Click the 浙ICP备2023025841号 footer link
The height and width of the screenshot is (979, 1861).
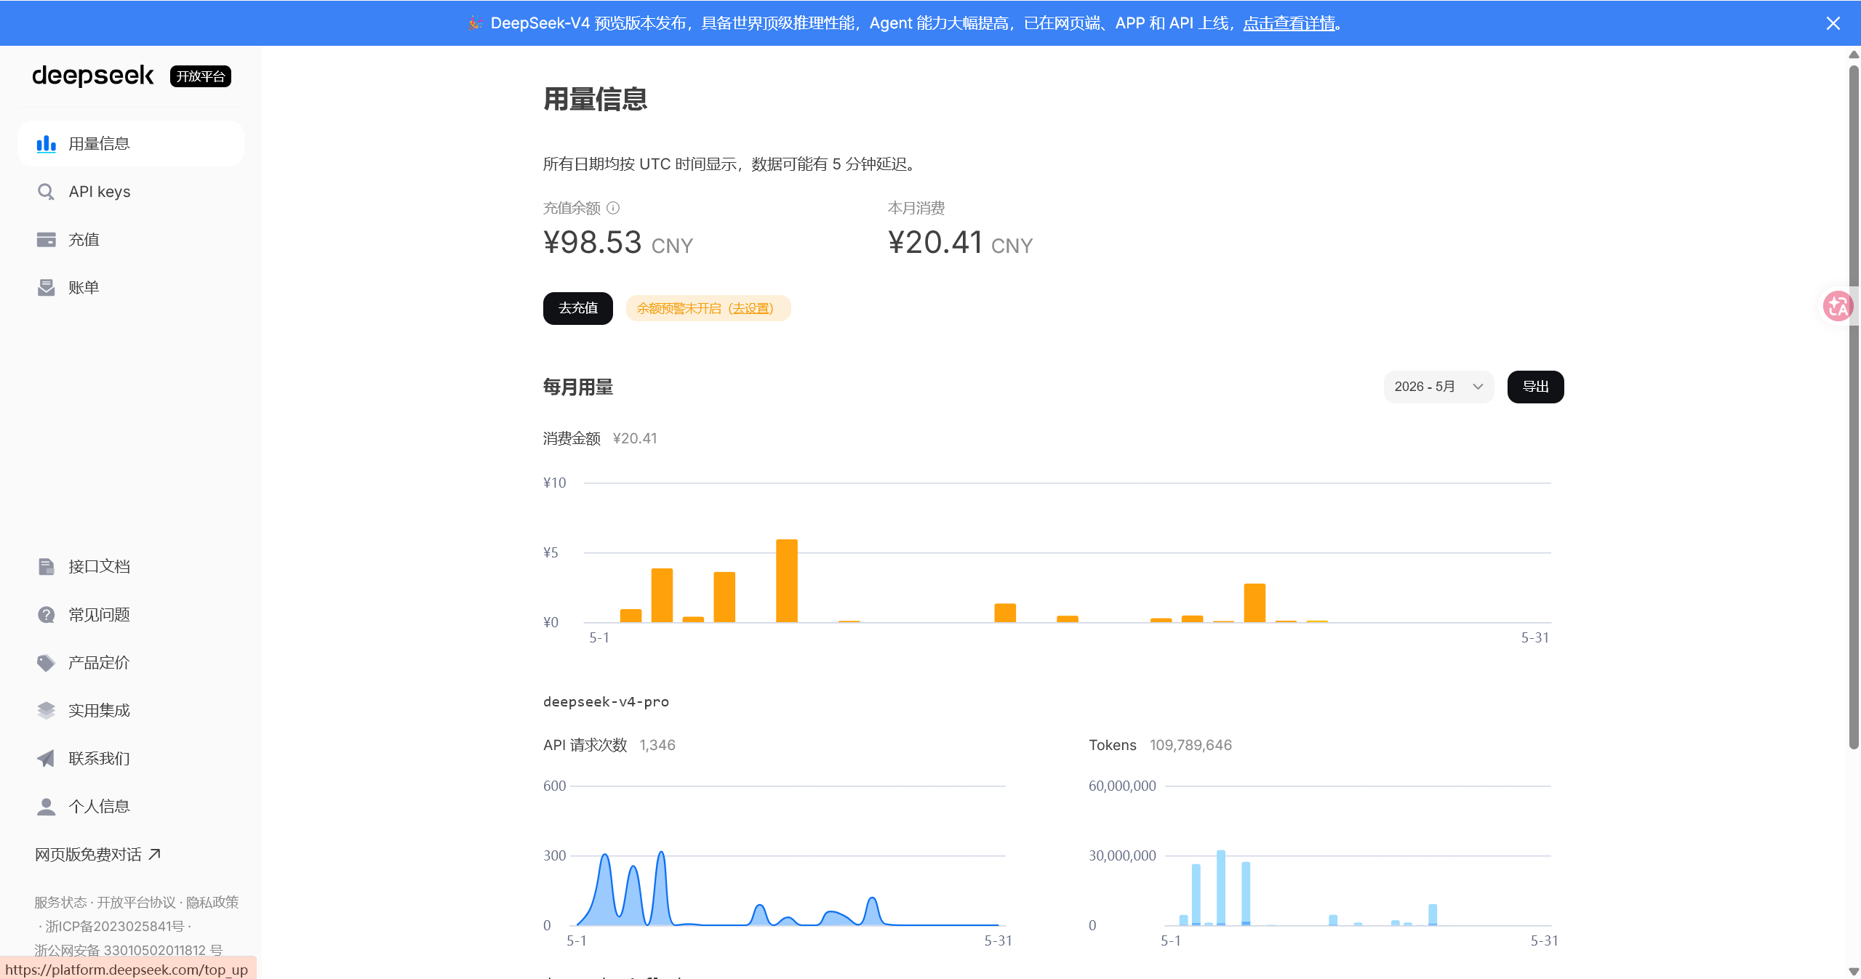tap(115, 927)
